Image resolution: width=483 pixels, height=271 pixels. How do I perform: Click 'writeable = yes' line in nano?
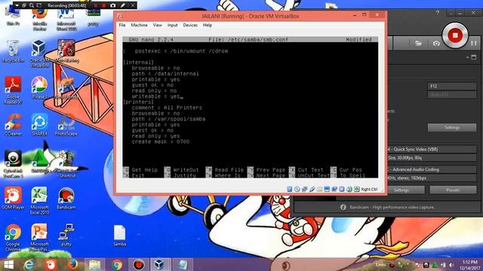(x=155, y=96)
